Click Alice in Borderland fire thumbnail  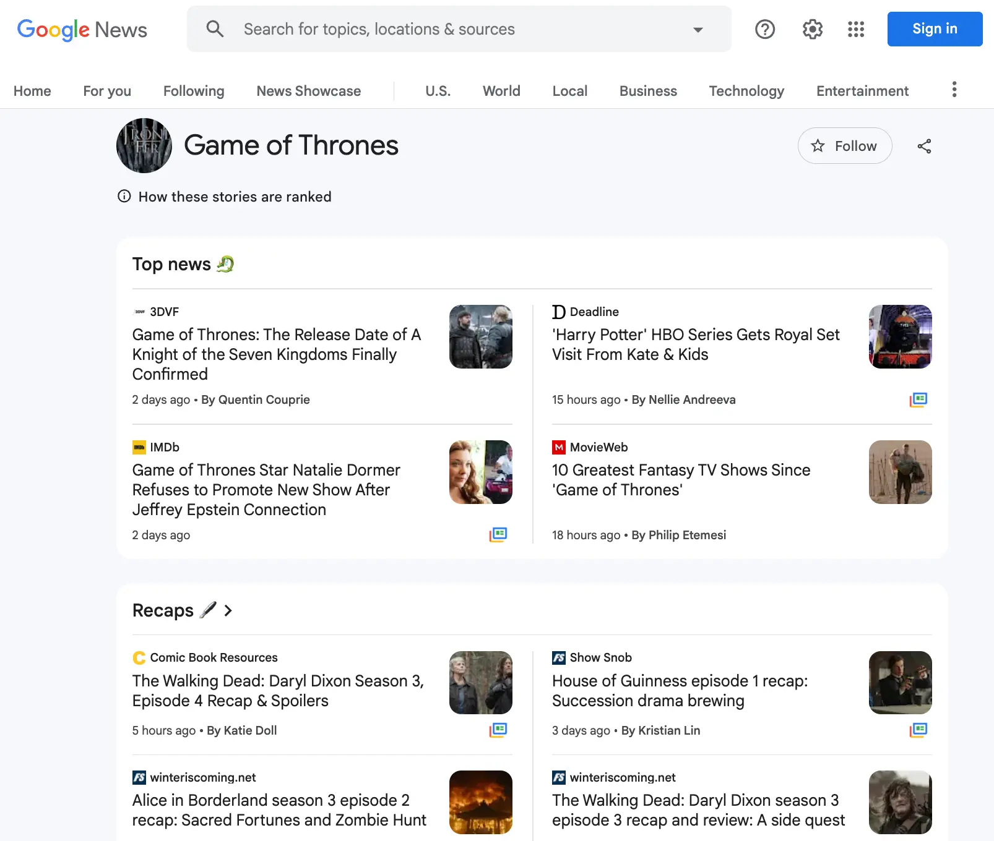pyautogui.click(x=481, y=802)
